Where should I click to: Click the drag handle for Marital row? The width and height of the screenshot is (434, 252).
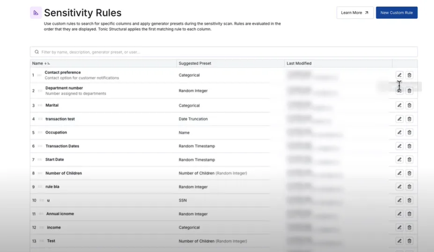tap(40, 105)
